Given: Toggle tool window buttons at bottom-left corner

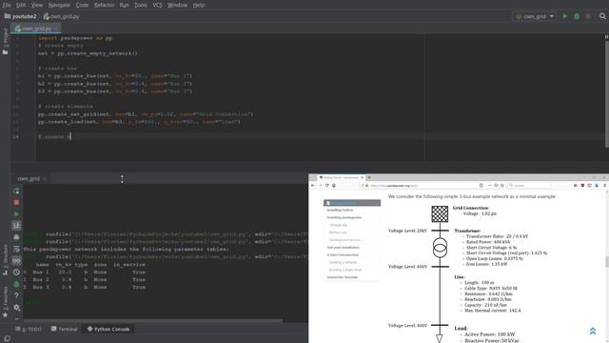Looking at the screenshot, I should (7, 339).
